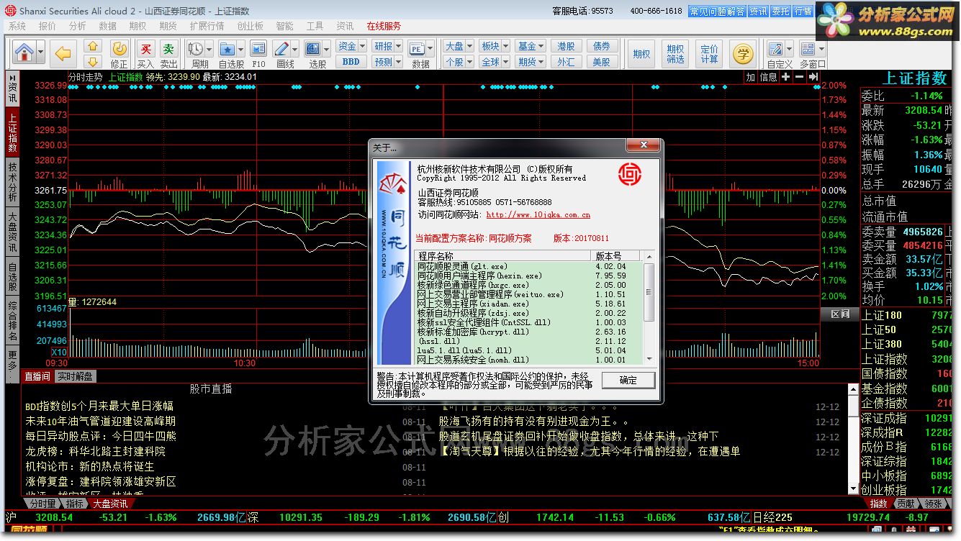This screenshot has height=541, width=961.
Task: Click the 期权筛选 toolbar button
Action: coord(675,54)
